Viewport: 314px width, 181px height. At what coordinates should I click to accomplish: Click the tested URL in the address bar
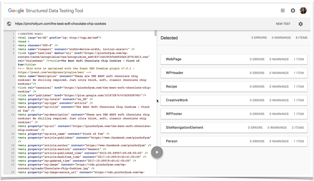pyautogui.click(x=60, y=24)
